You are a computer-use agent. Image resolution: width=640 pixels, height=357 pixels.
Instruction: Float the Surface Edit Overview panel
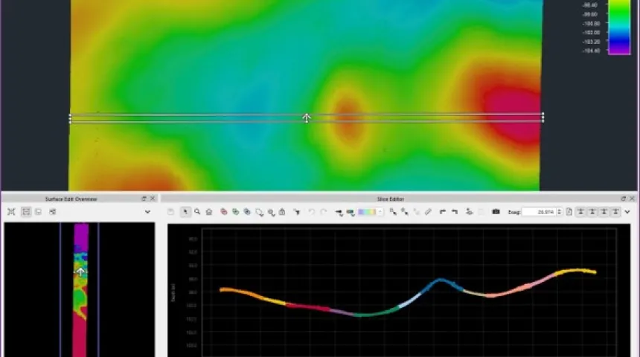[x=144, y=199]
